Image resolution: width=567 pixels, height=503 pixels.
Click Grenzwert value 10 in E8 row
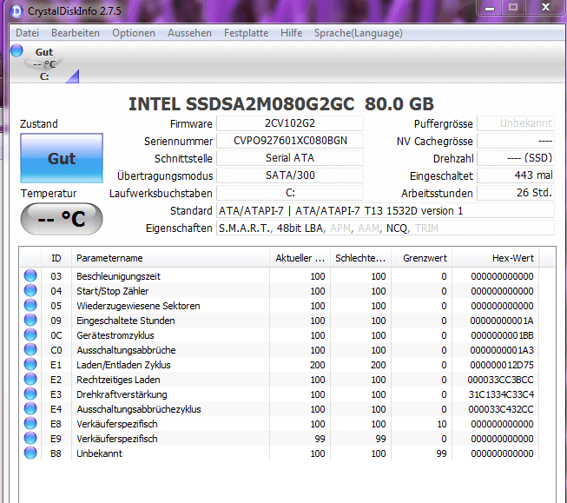441,424
